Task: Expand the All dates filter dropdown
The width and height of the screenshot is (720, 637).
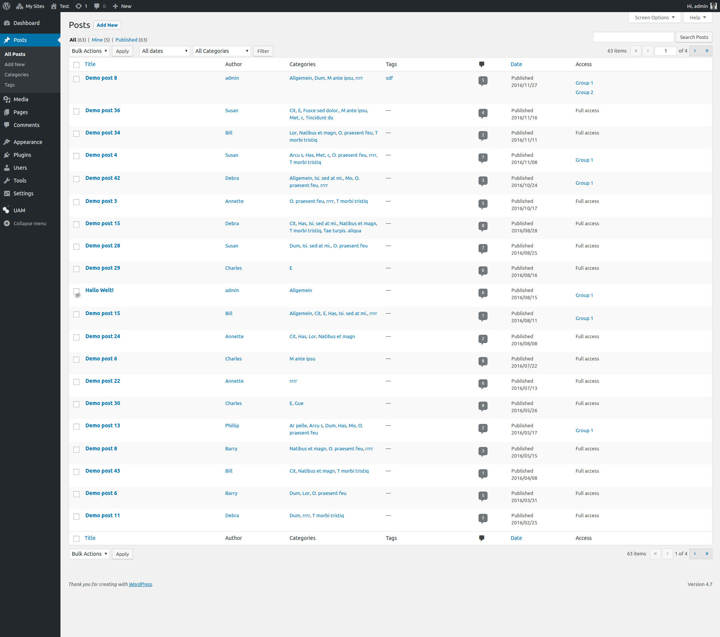Action: coord(164,51)
